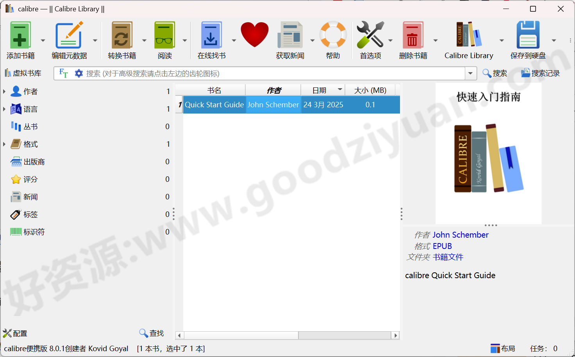Expand the 作者 category in sidebar

(x=4, y=91)
